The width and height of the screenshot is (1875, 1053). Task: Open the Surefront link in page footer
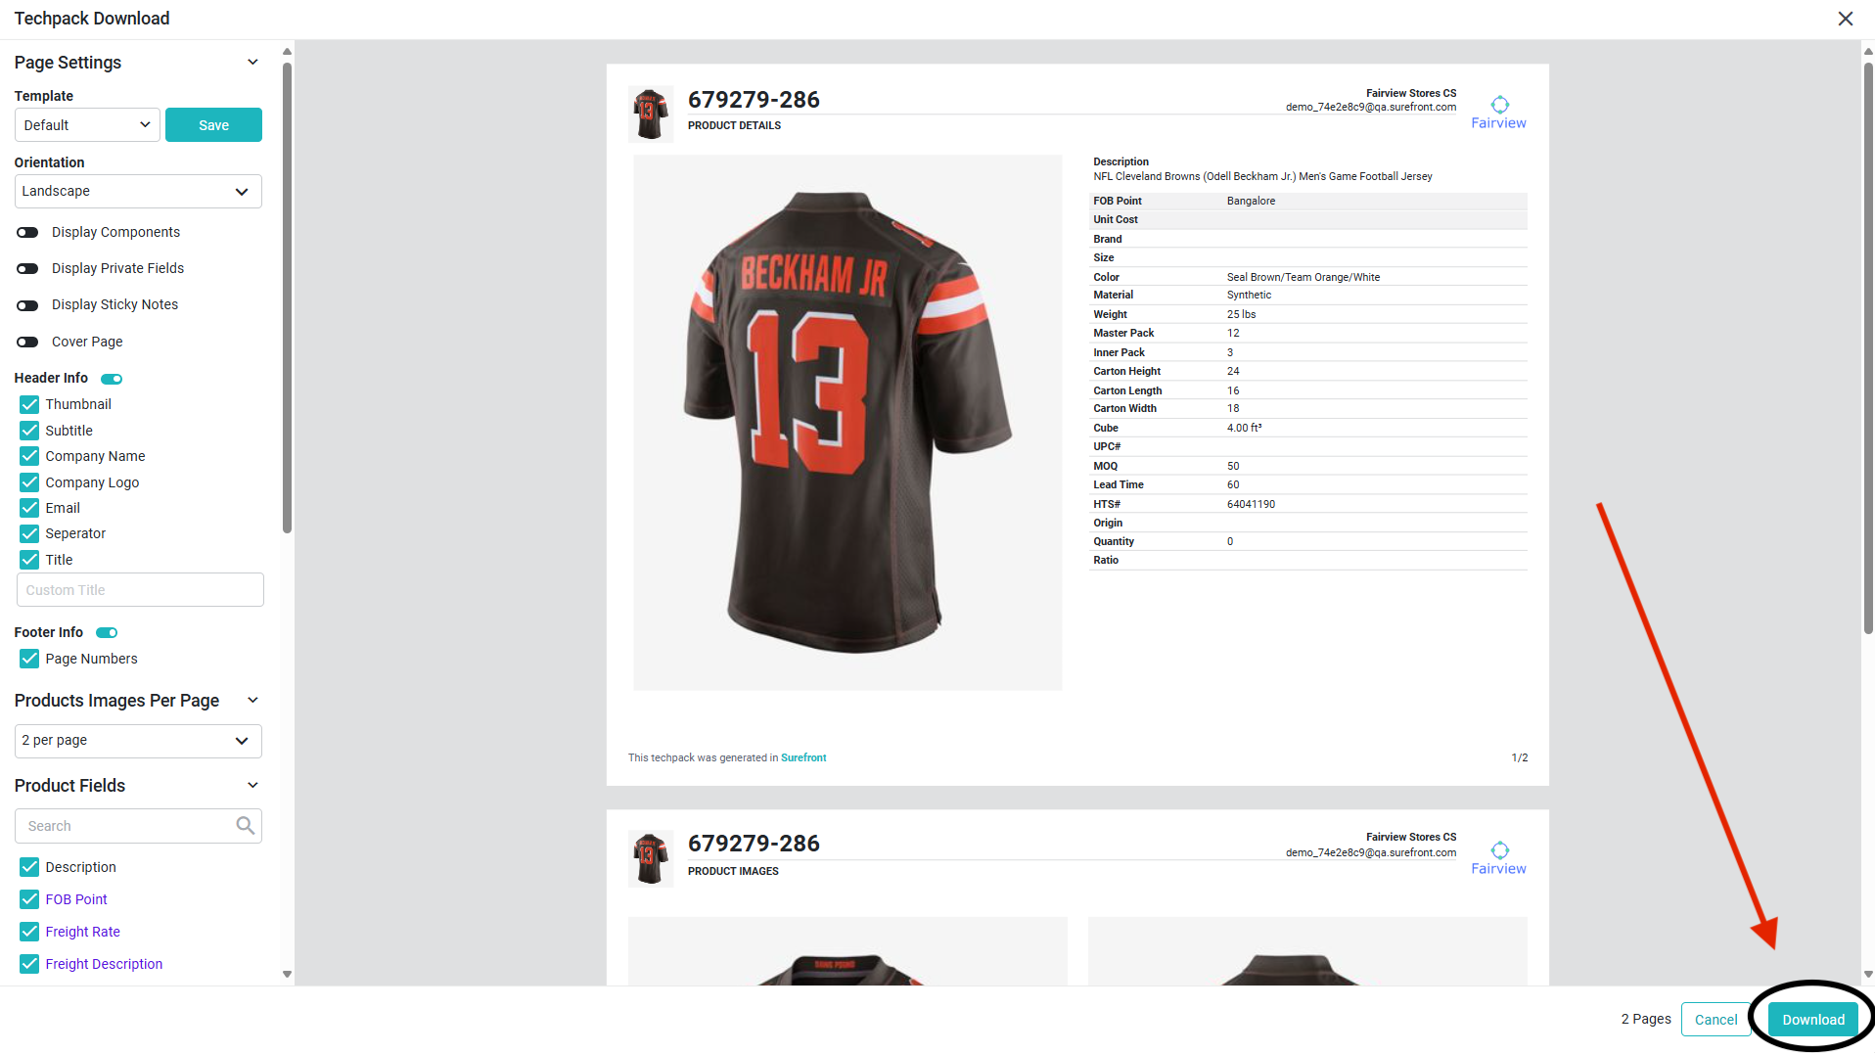coord(803,757)
